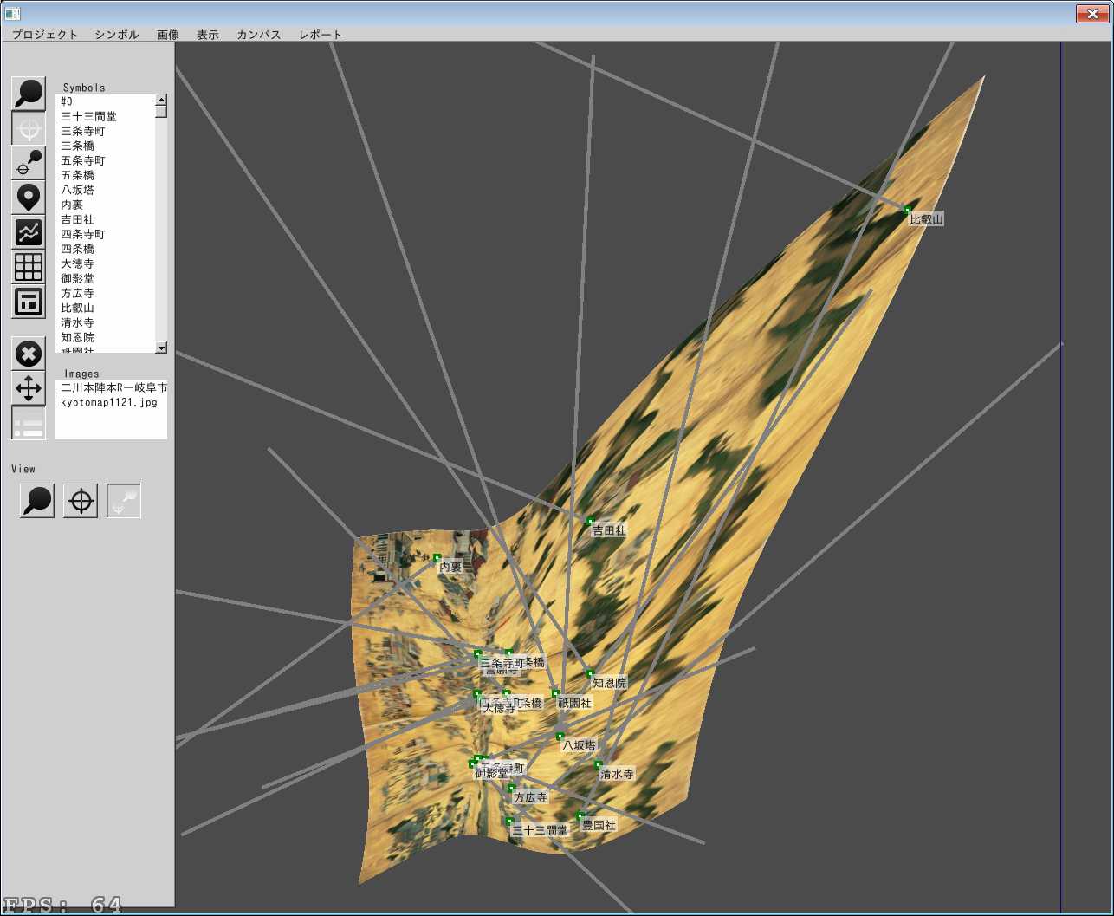Image resolution: width=1114 pixels, height=916 pixels.
Task: Select 知恩院 in the Symbols list
Action: coord(106,337)
